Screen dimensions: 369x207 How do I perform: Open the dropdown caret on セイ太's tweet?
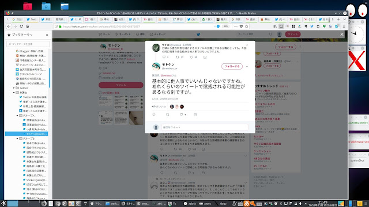coord(247,45)
